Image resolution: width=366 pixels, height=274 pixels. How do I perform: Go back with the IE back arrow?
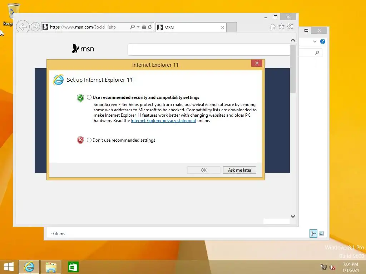point(23,27)
